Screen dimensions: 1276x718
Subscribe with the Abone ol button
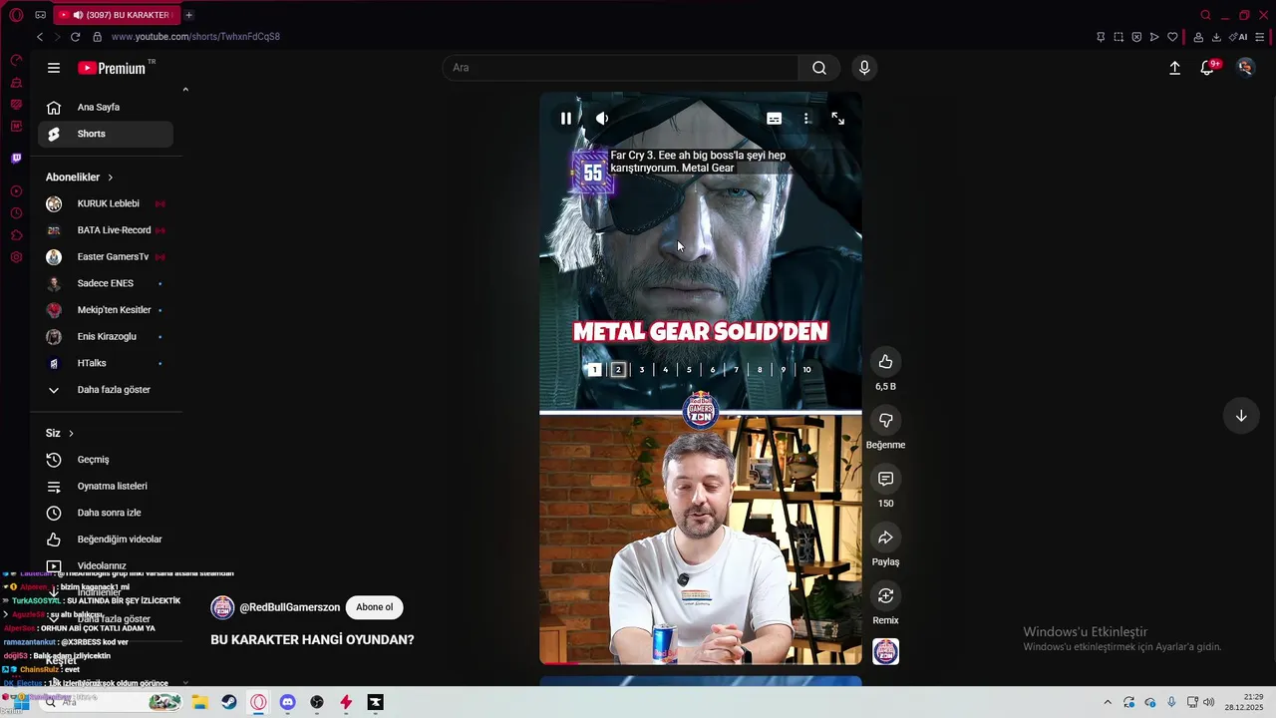point(374,607)
